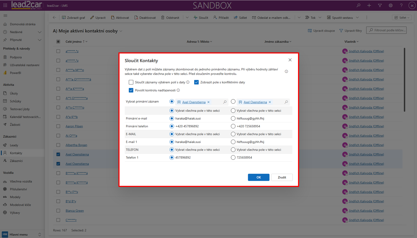Confirm merge with OK button
417x238 pixels.
click(258, 177)
